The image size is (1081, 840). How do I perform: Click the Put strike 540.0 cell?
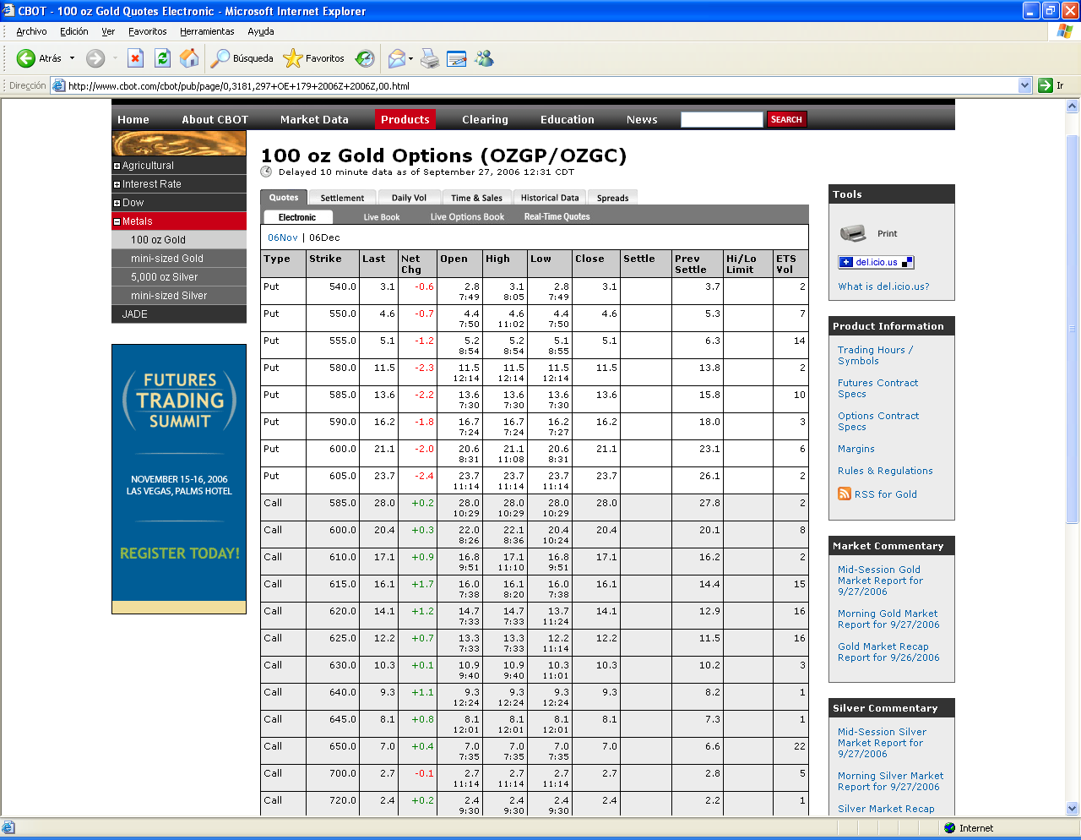pyautogui.click(x=332, y=292)
